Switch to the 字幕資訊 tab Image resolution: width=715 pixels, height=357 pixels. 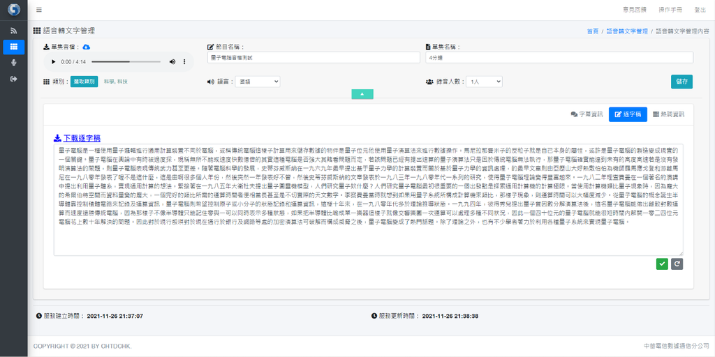click(587, 114)
